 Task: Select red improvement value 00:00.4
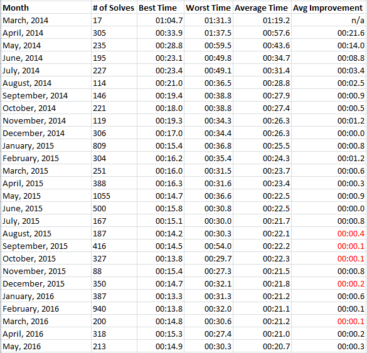coord(329,233)
